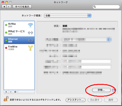Click the red status dot beside FireWire
This screenshot has width=122, height=106.
(x=6, y=48)
